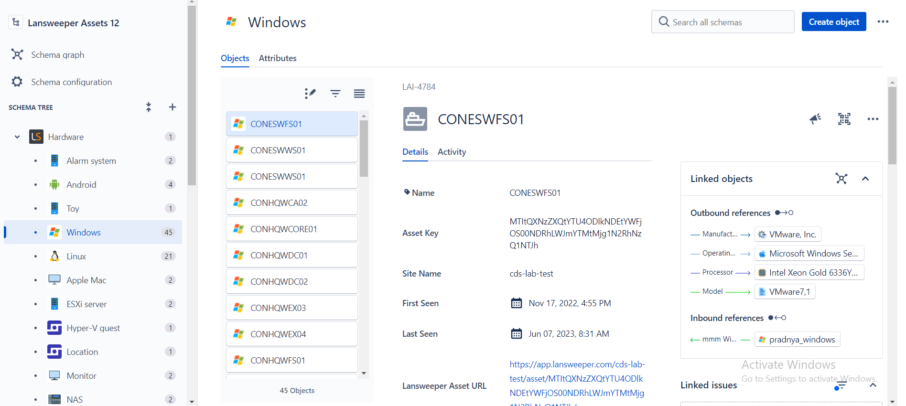Image resolution: width=906 pixels, height=406 pixels.
Task: Open Schema configuration settings
Action: point(71,82)
